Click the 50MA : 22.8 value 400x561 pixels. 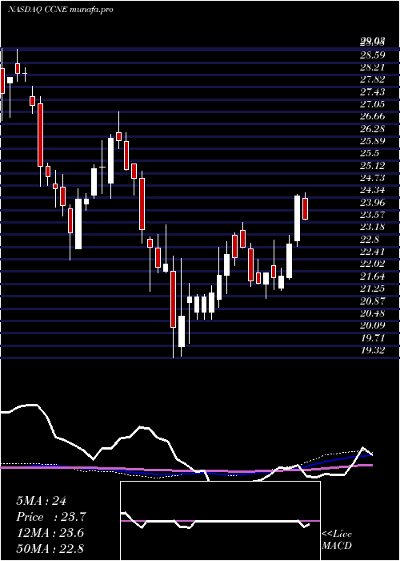click(50, 549)
